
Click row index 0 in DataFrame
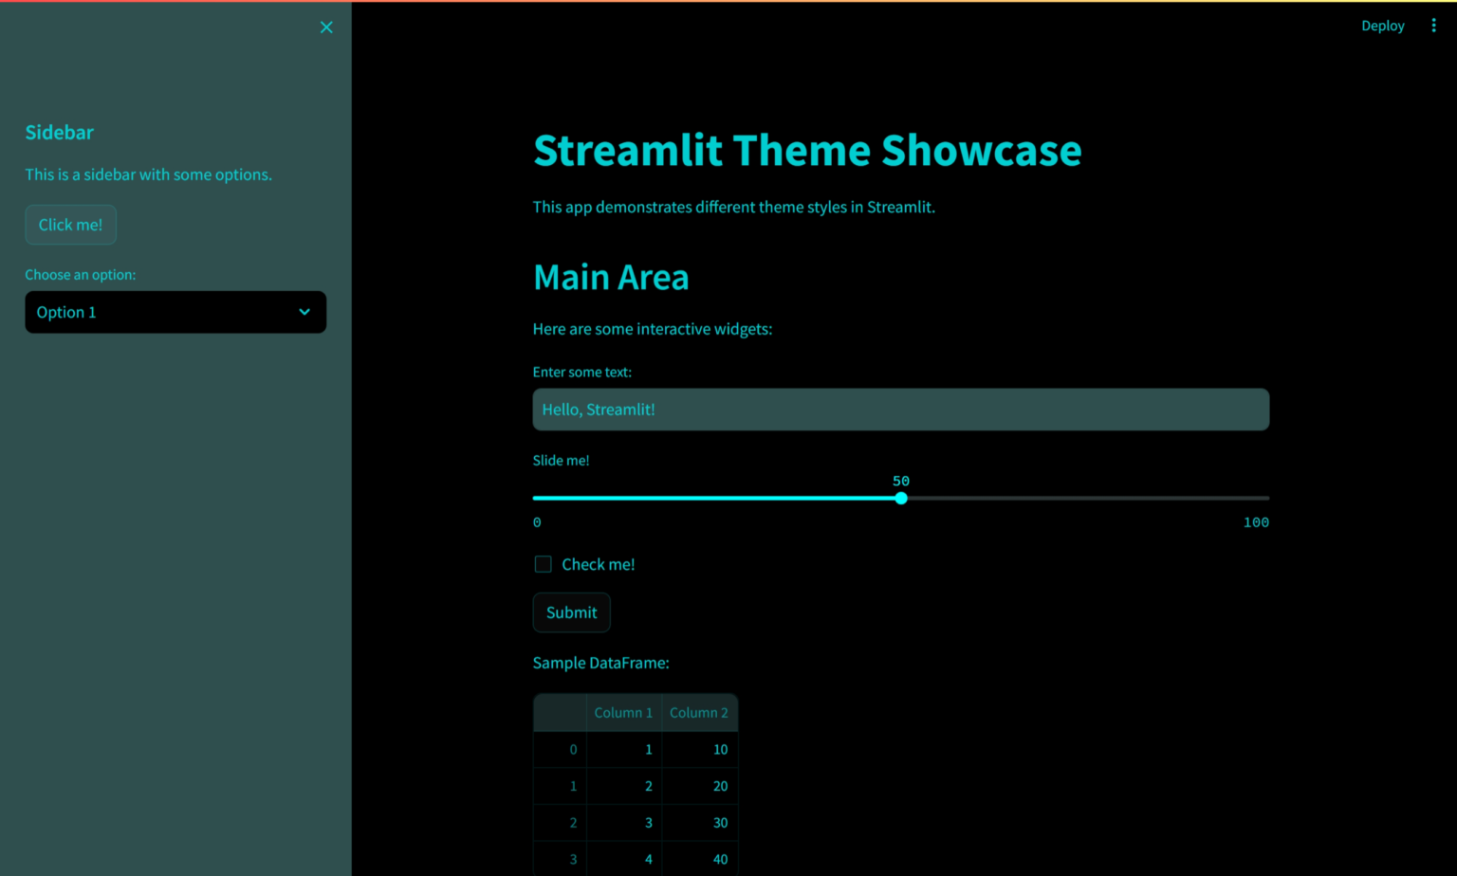click(561, 750)
